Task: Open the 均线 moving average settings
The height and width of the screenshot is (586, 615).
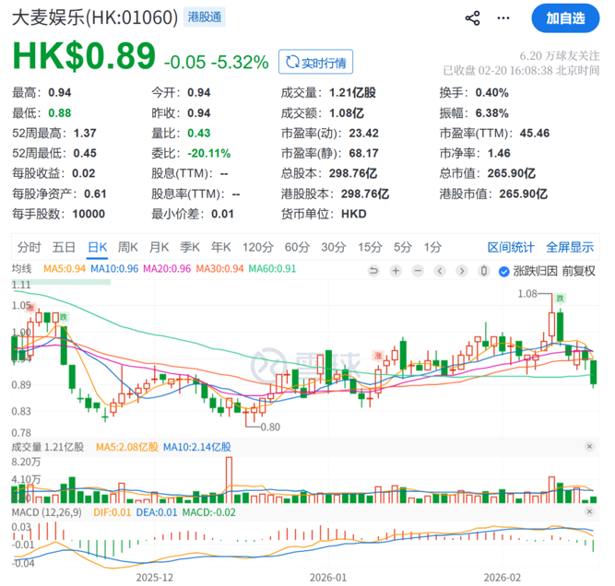Action: [x=21, y=268]
